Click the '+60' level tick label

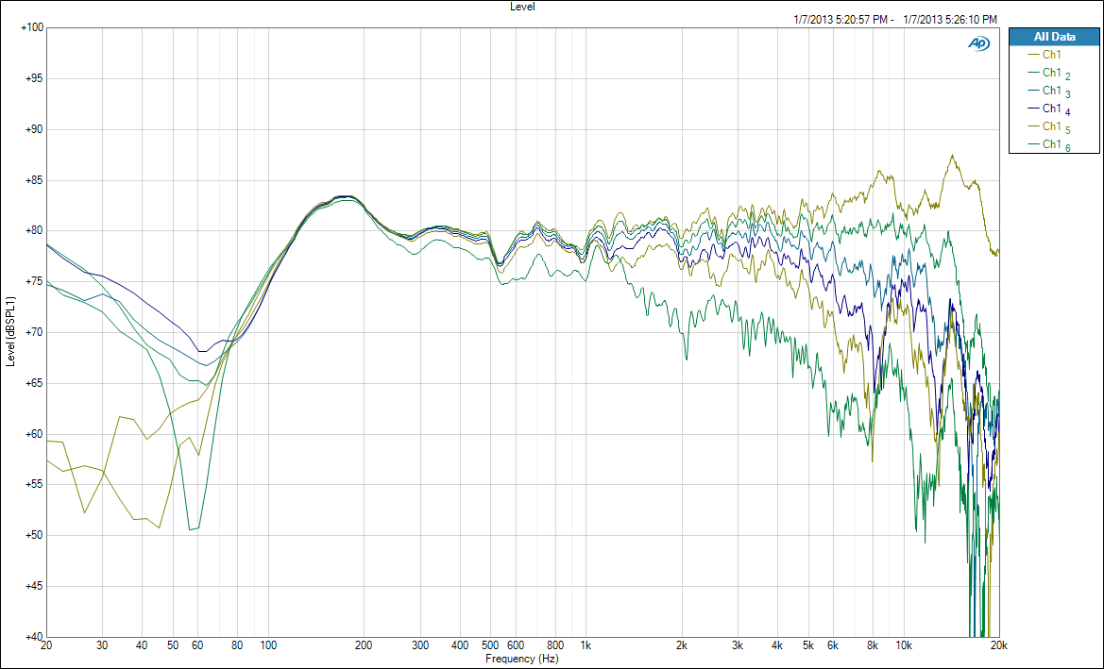35,434
